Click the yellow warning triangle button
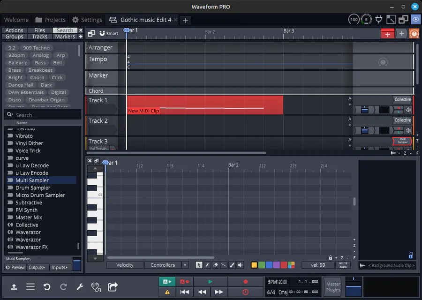This screenshot has height=300, width=422. tap(167, 292)
